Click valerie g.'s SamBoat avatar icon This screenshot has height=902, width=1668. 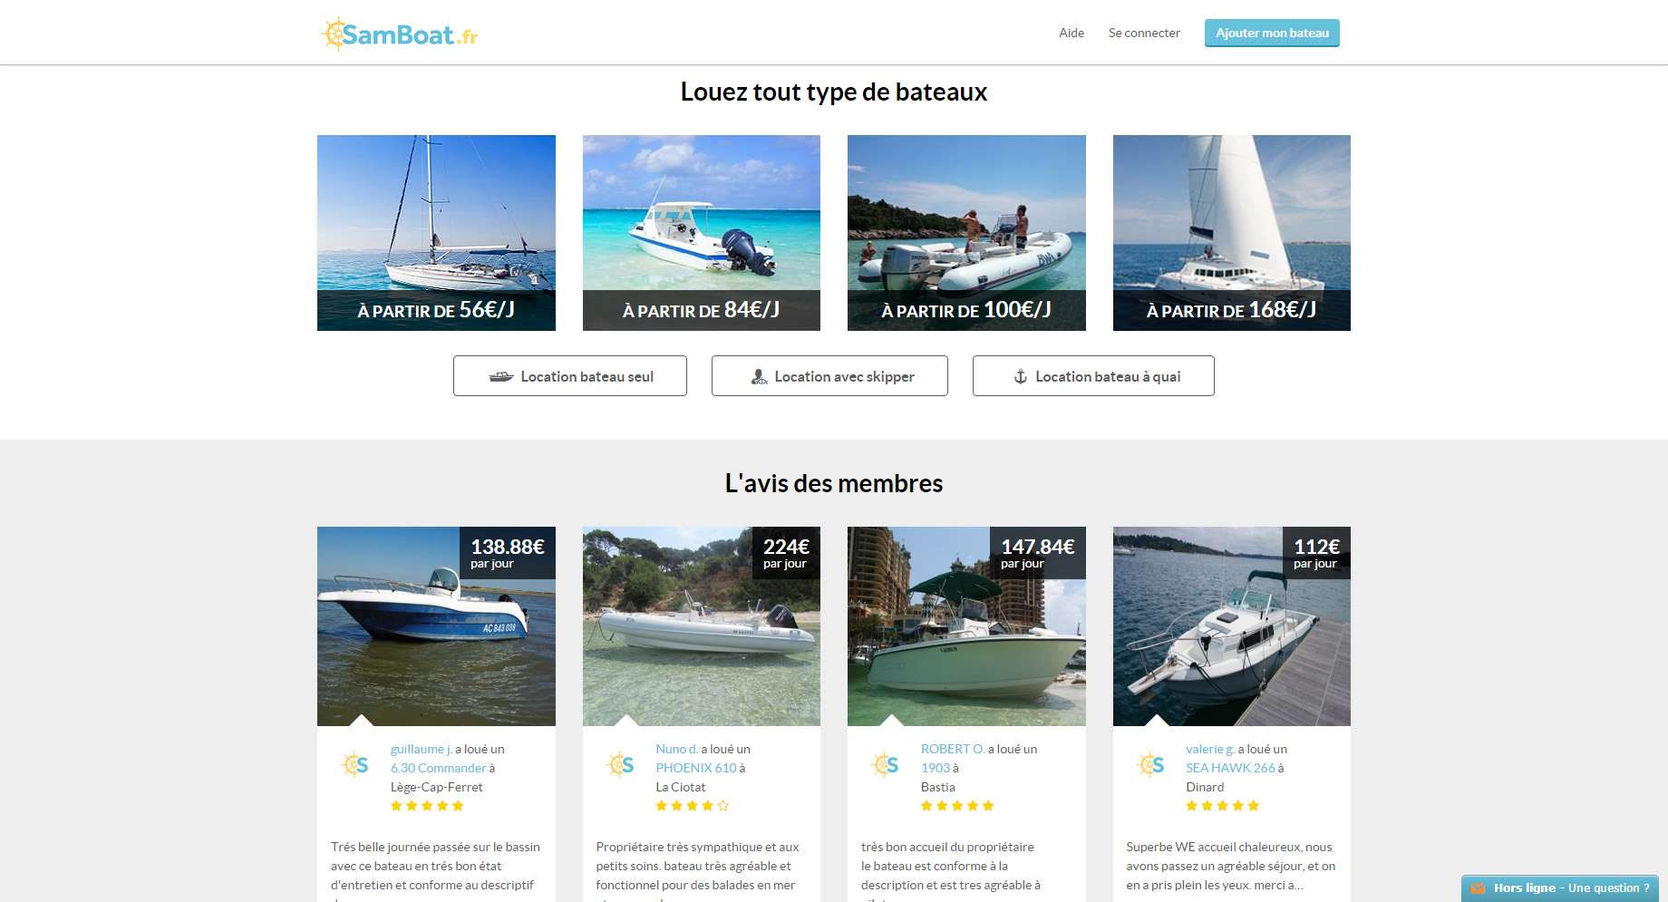point(1150,765)
